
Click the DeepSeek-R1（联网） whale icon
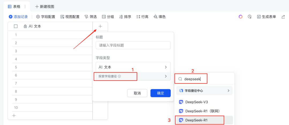[181, 111]
